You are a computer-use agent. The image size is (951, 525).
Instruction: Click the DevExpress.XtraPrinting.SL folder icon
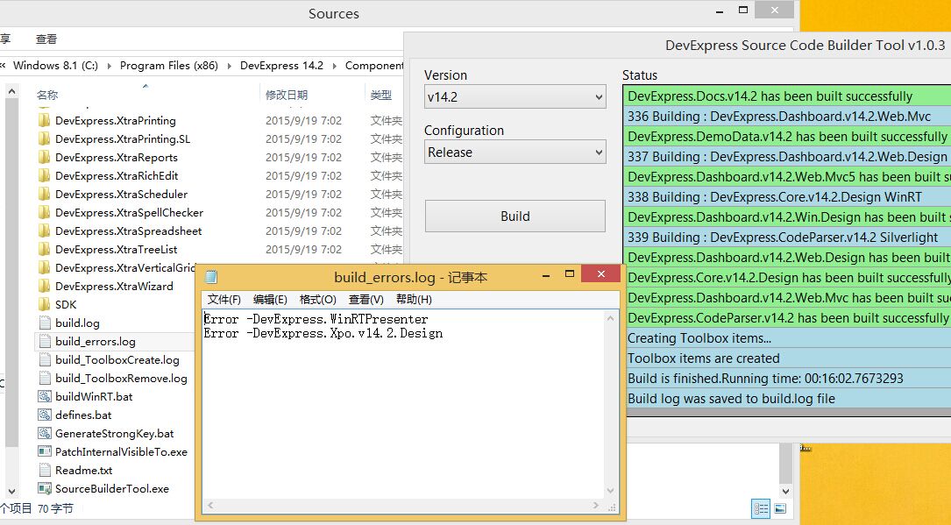click(45, 138)
